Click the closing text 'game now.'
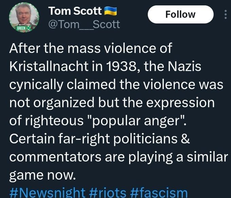 pyautogui.click(x=42, y=175)
